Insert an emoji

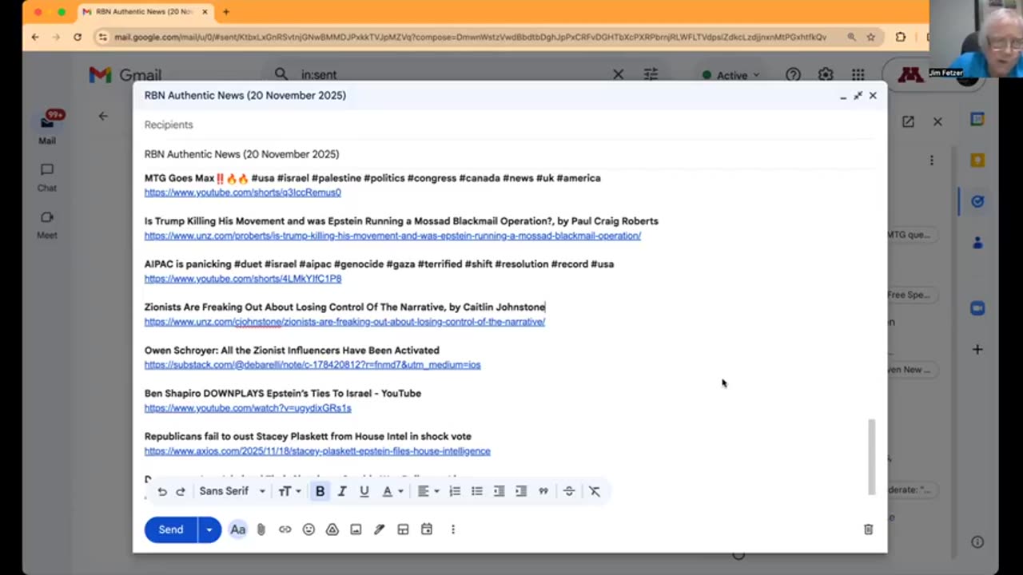click(308, 529)
